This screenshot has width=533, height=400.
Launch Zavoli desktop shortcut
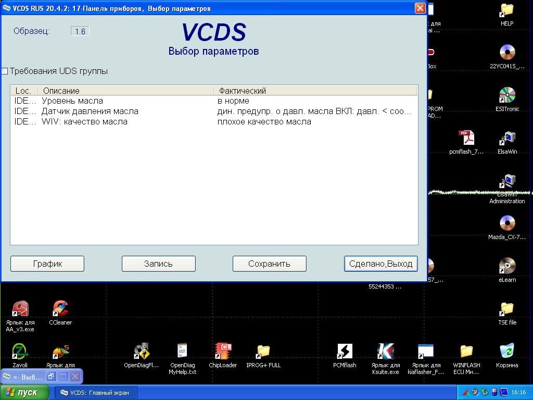20,355
